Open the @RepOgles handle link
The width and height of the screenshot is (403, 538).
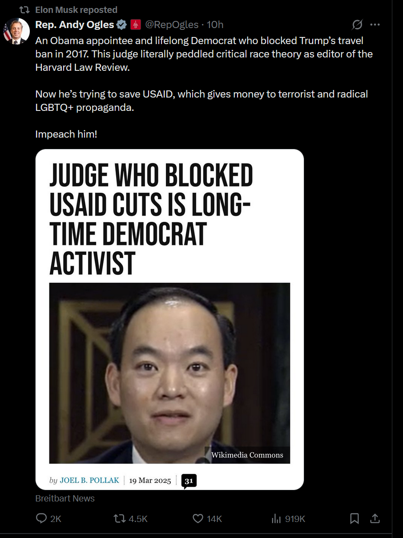pos(172,24)
